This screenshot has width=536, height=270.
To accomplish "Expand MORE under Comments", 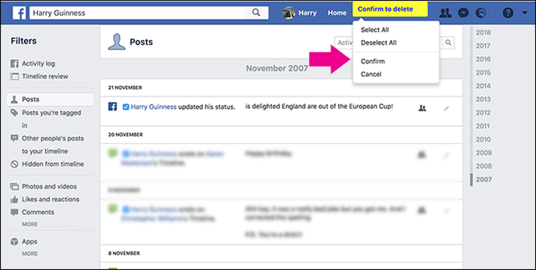I will pos(29,224).
